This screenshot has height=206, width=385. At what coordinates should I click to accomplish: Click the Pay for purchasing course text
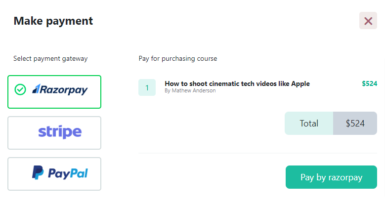coord(178,59)
